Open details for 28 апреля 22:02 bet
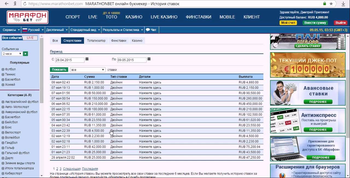The height and width of the screenshot is (178, 350). pos(150,158)
